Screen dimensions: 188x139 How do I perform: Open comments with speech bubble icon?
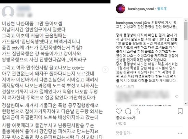click(x=128, y=111)
